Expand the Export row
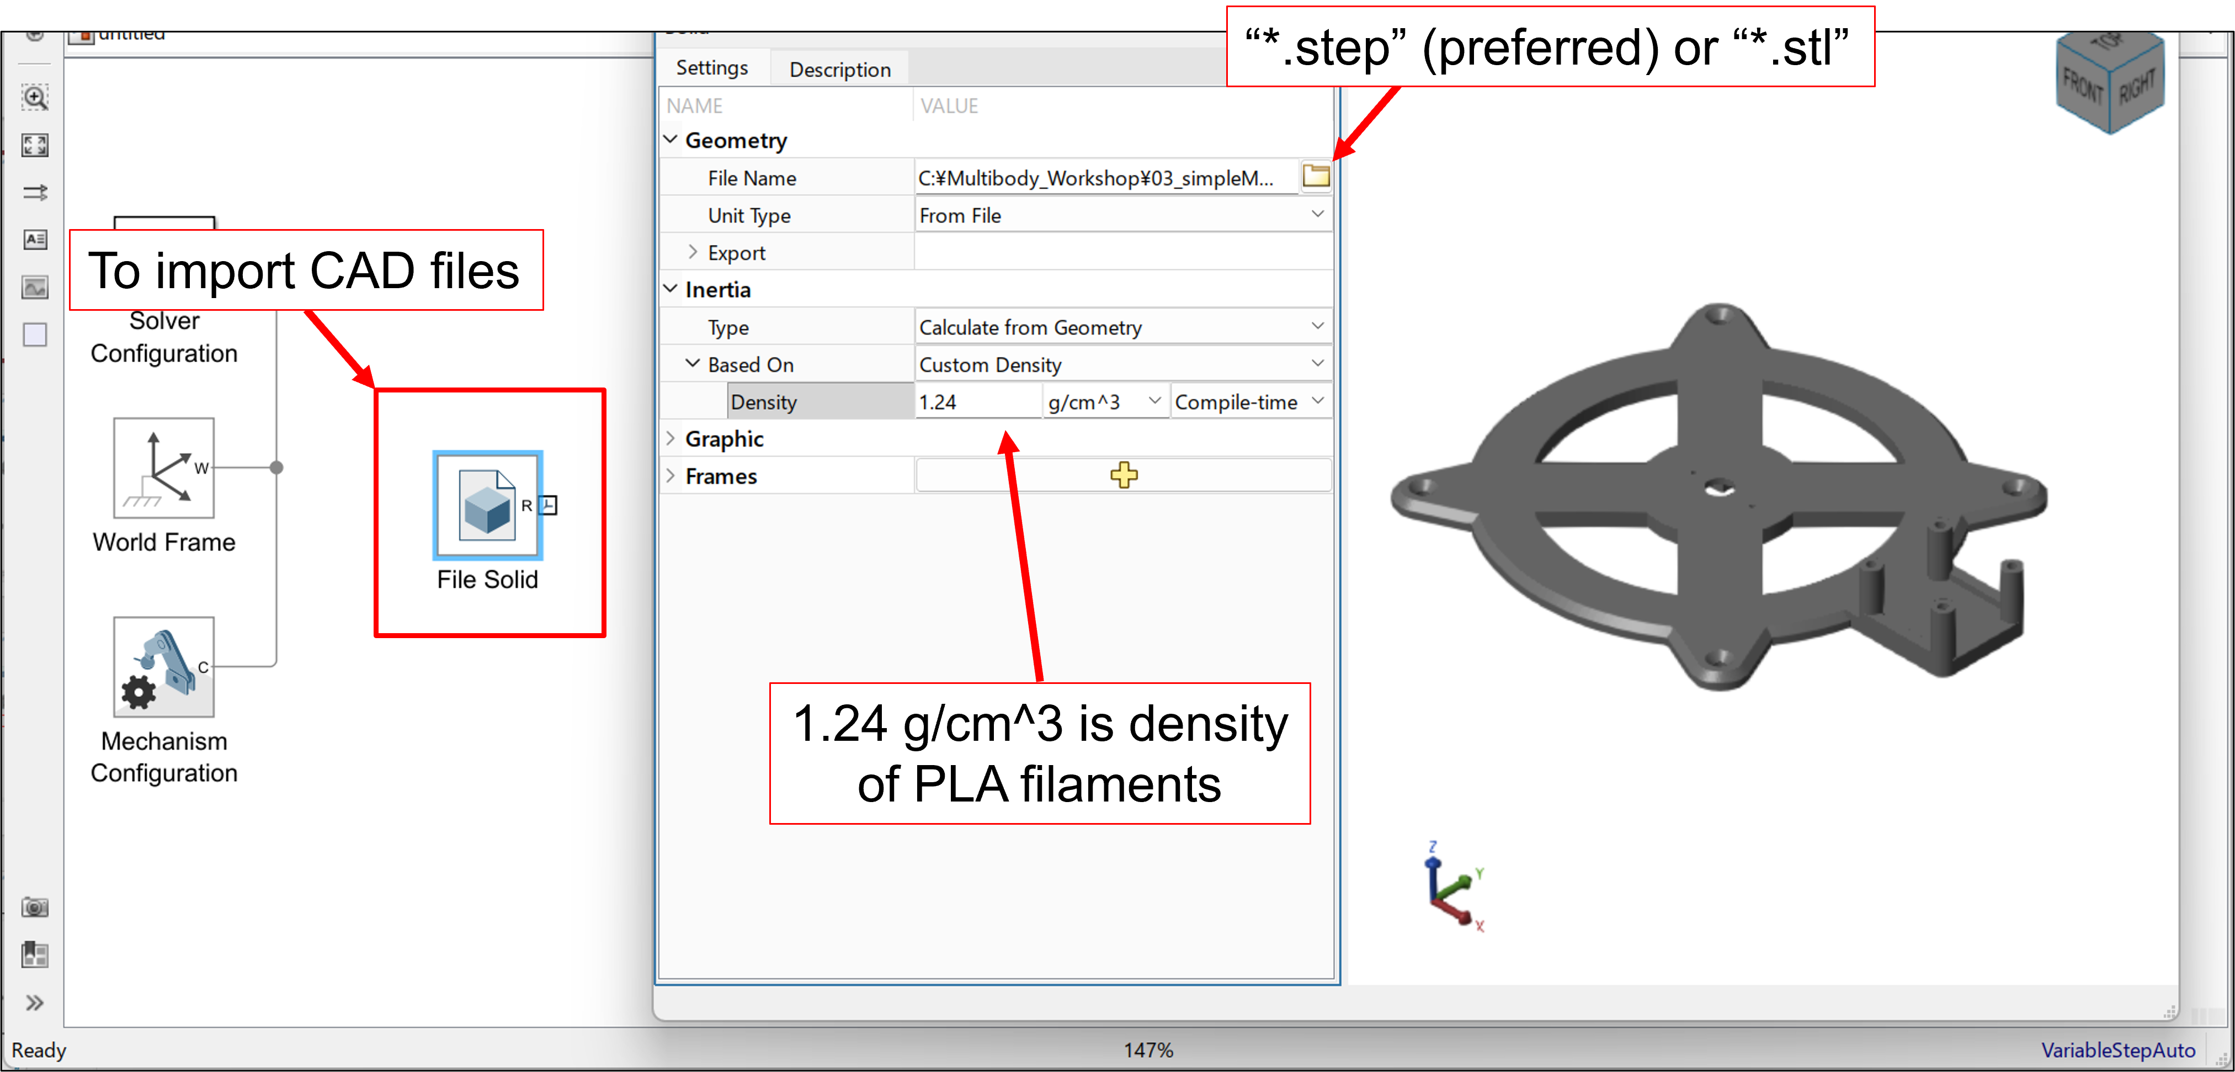 693,253
